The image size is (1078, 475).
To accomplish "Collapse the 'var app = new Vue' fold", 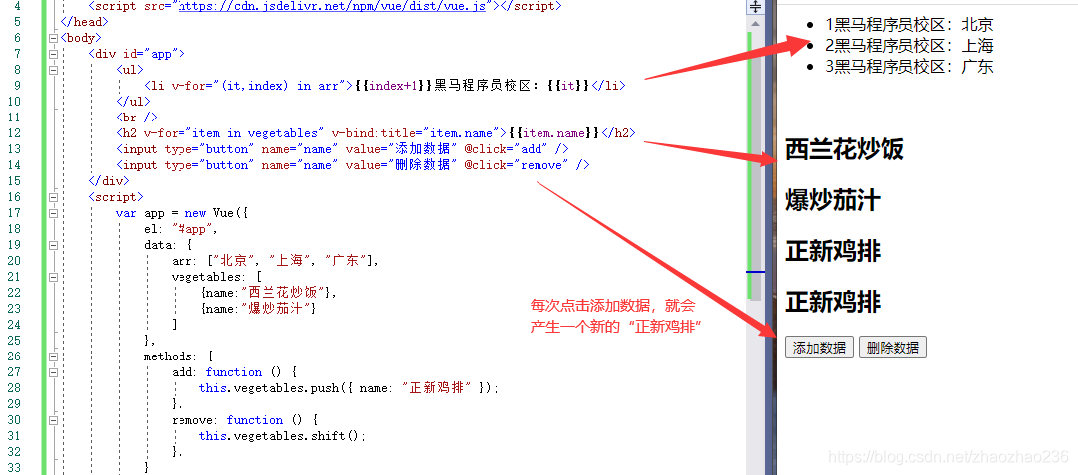I will 53,213.
